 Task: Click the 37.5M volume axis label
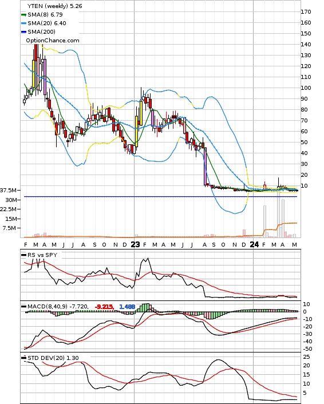(8, 191)
